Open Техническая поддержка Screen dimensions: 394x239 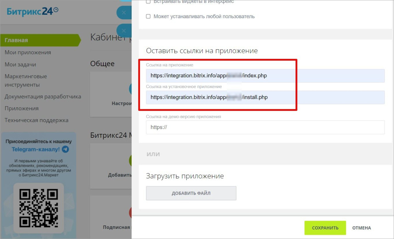[36, 120]
